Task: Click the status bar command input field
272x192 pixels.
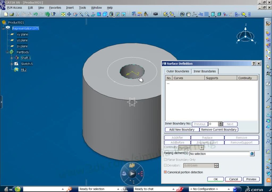Action: [x=42, y=189]
